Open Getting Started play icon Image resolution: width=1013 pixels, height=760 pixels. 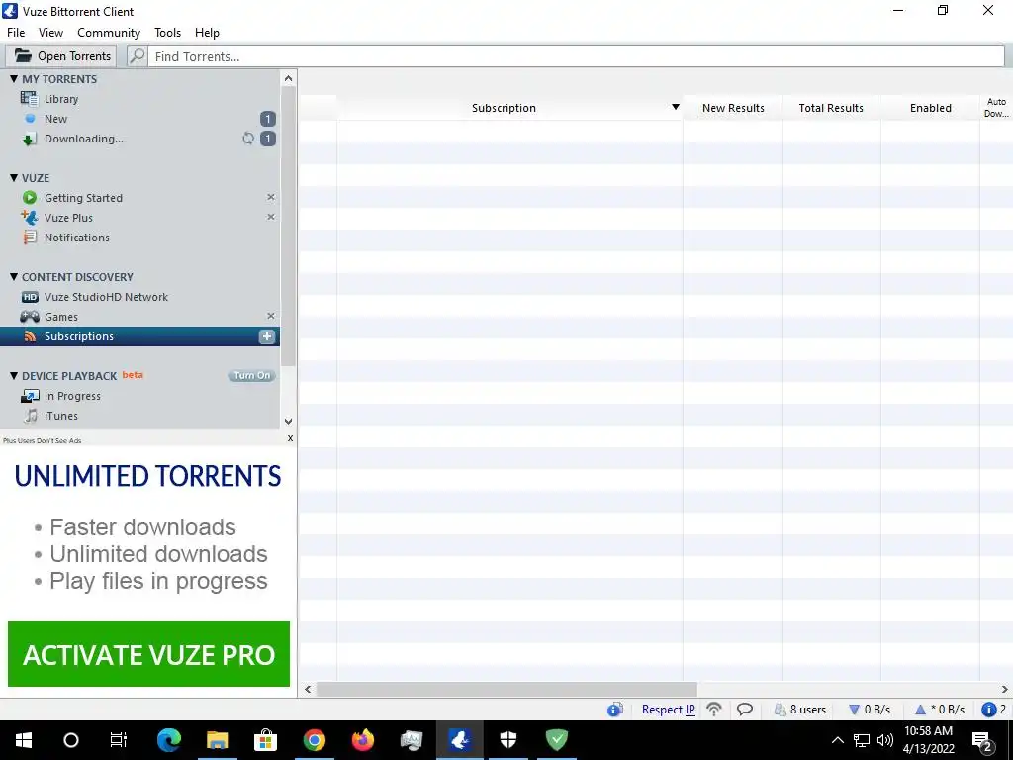(29, 198)
